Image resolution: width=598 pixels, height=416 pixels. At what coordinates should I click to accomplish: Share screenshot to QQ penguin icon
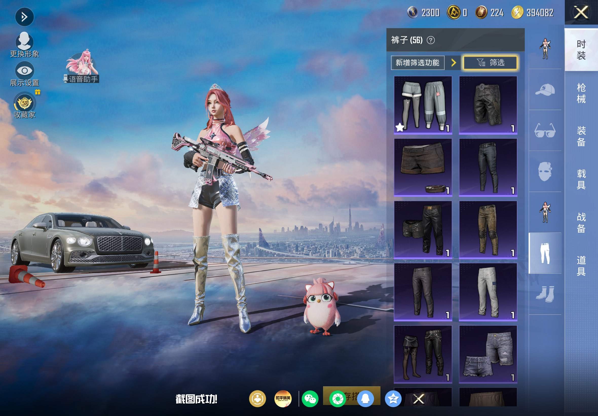365,399
